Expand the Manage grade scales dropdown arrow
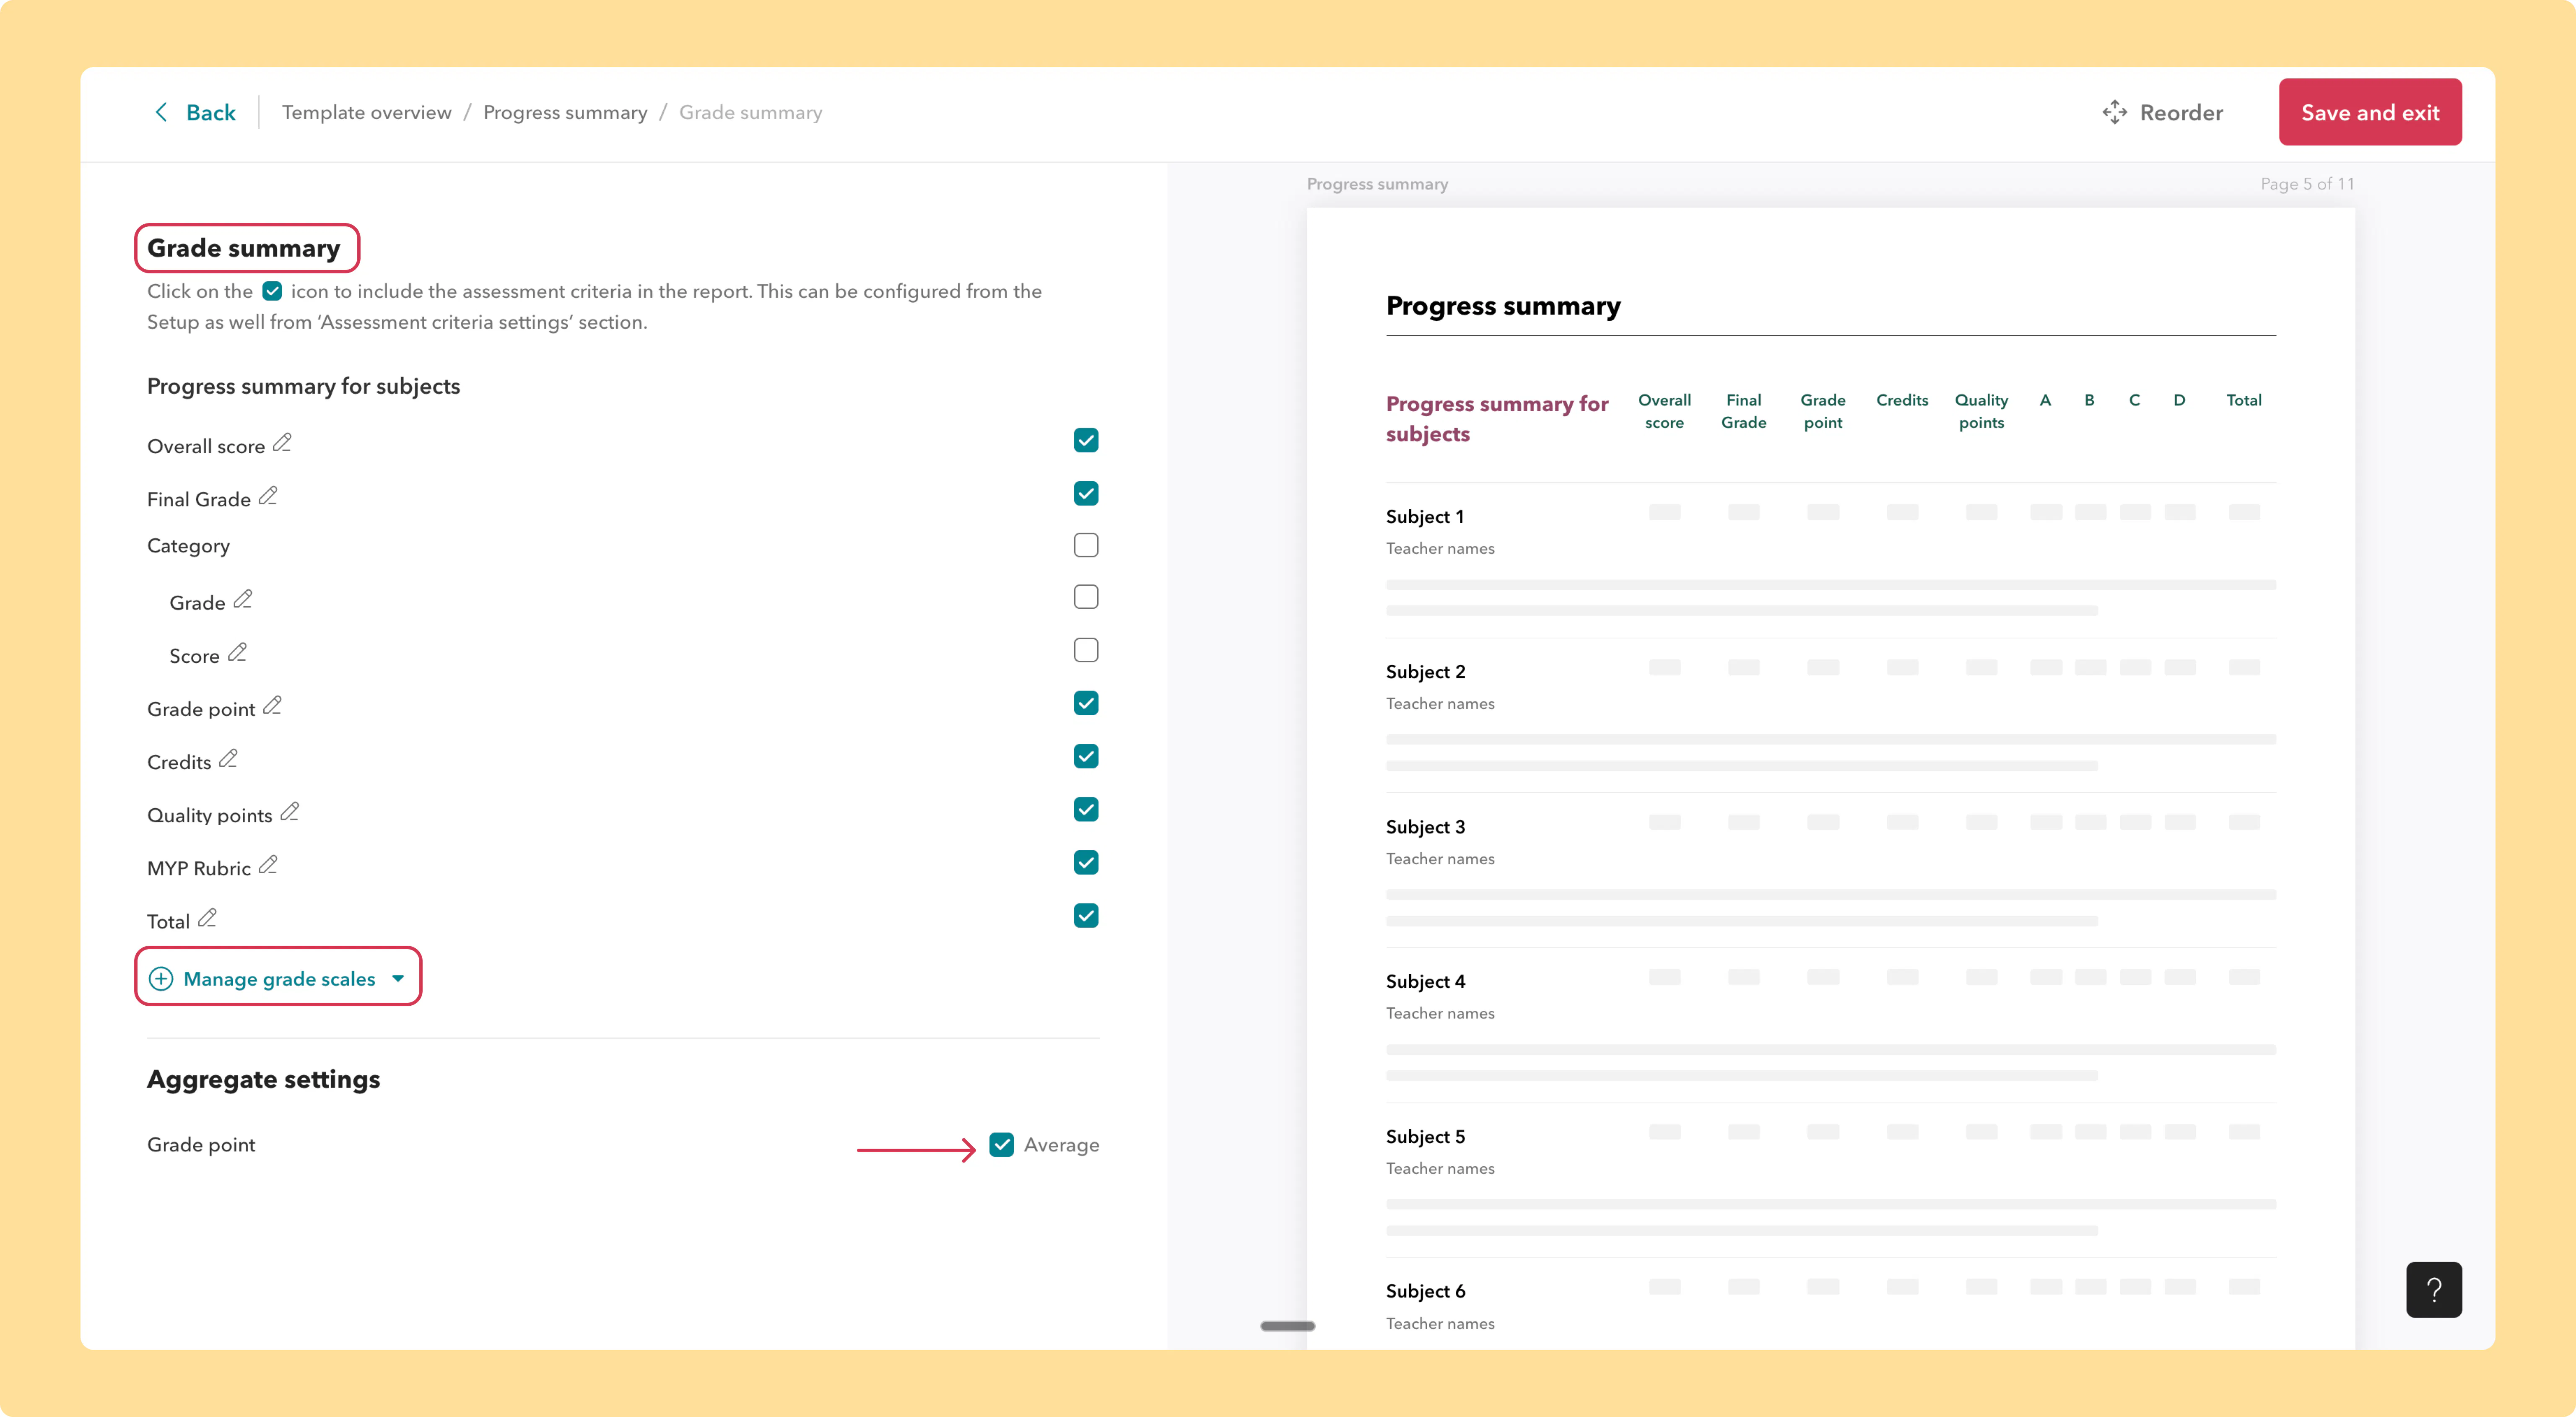The width and height of the screenshot is (2576, 1417). [x=398, y=979]
